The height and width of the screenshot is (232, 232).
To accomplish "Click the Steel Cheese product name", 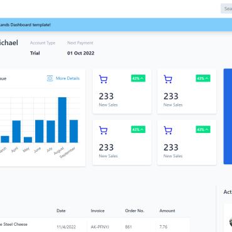I will click(x=14, y=224).
